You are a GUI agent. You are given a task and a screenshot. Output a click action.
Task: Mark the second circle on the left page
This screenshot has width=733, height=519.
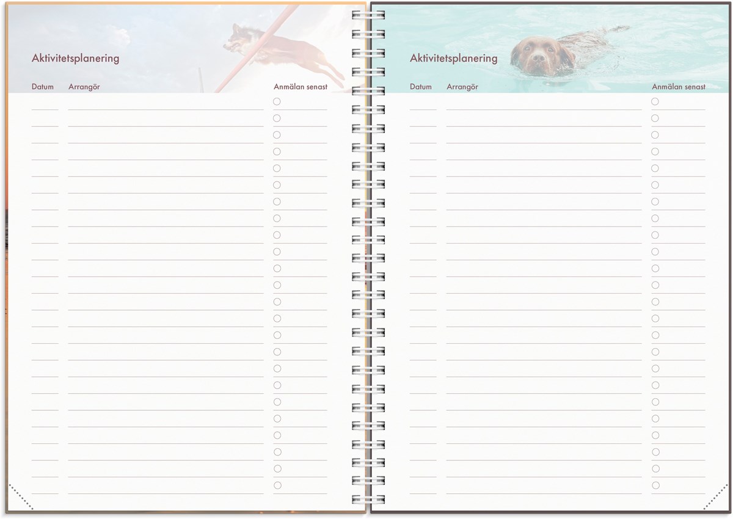[x=277, y=118]
